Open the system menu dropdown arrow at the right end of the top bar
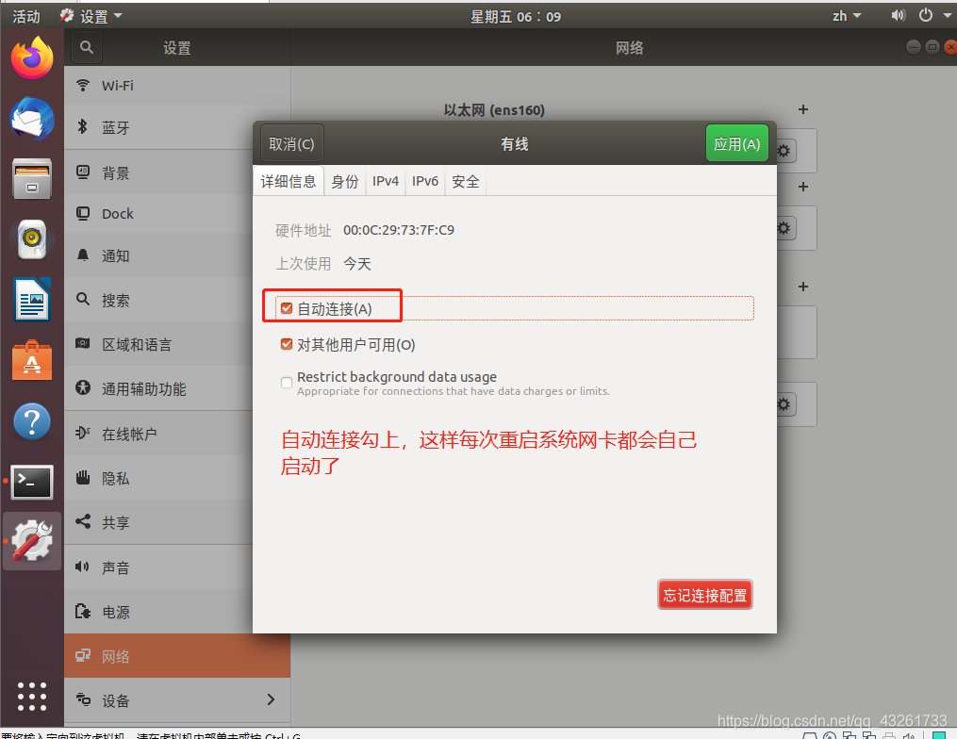Viewport: 957px width, 739px height. (948, 16)
